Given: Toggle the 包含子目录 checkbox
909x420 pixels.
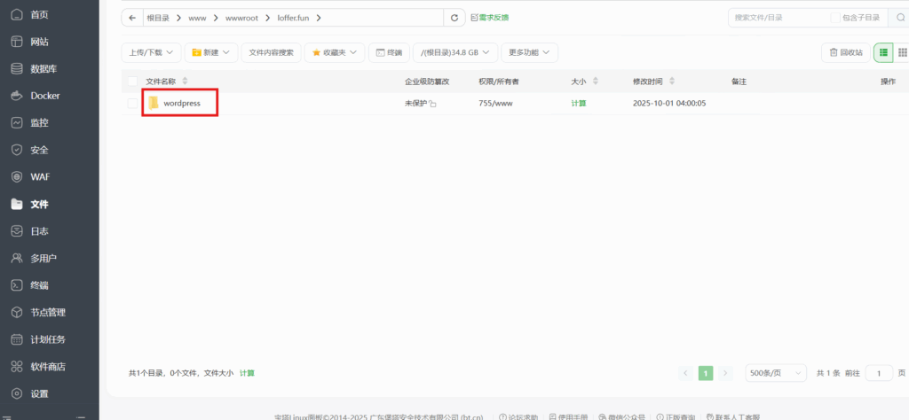Looking at the screenshot, I should [835, 18].
